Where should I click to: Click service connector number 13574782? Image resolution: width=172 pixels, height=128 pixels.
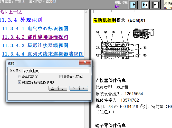click(130, 100)
